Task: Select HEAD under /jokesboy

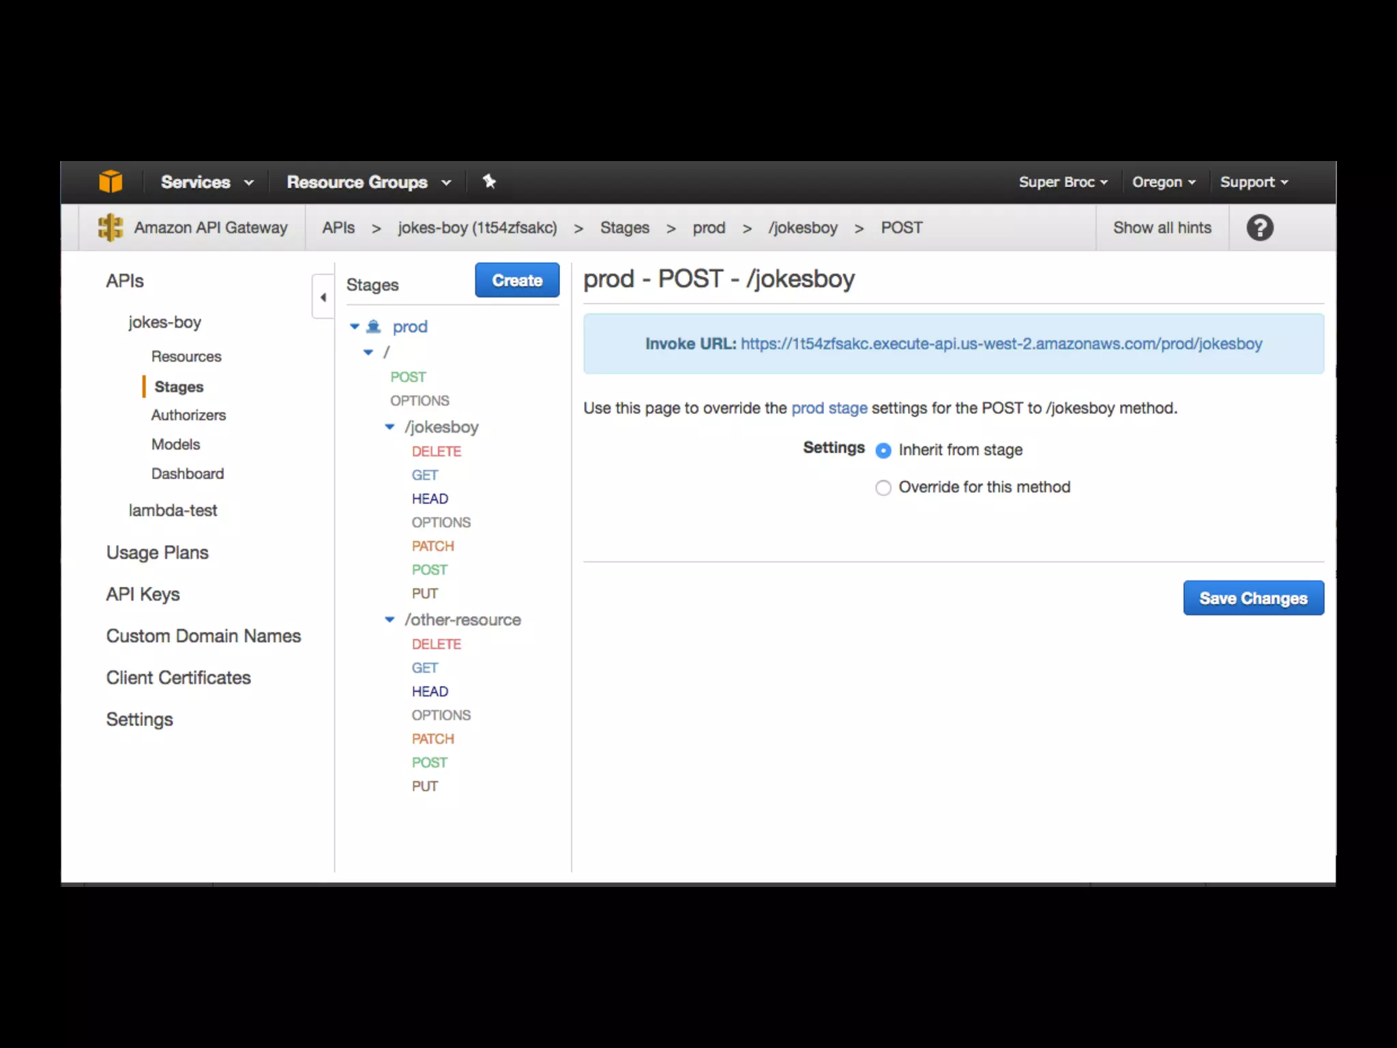Action: pos(430,499)
